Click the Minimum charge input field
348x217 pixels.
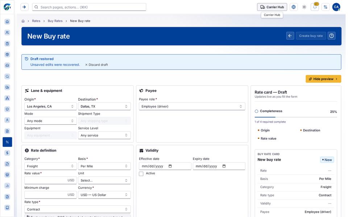tap(50, 195)
